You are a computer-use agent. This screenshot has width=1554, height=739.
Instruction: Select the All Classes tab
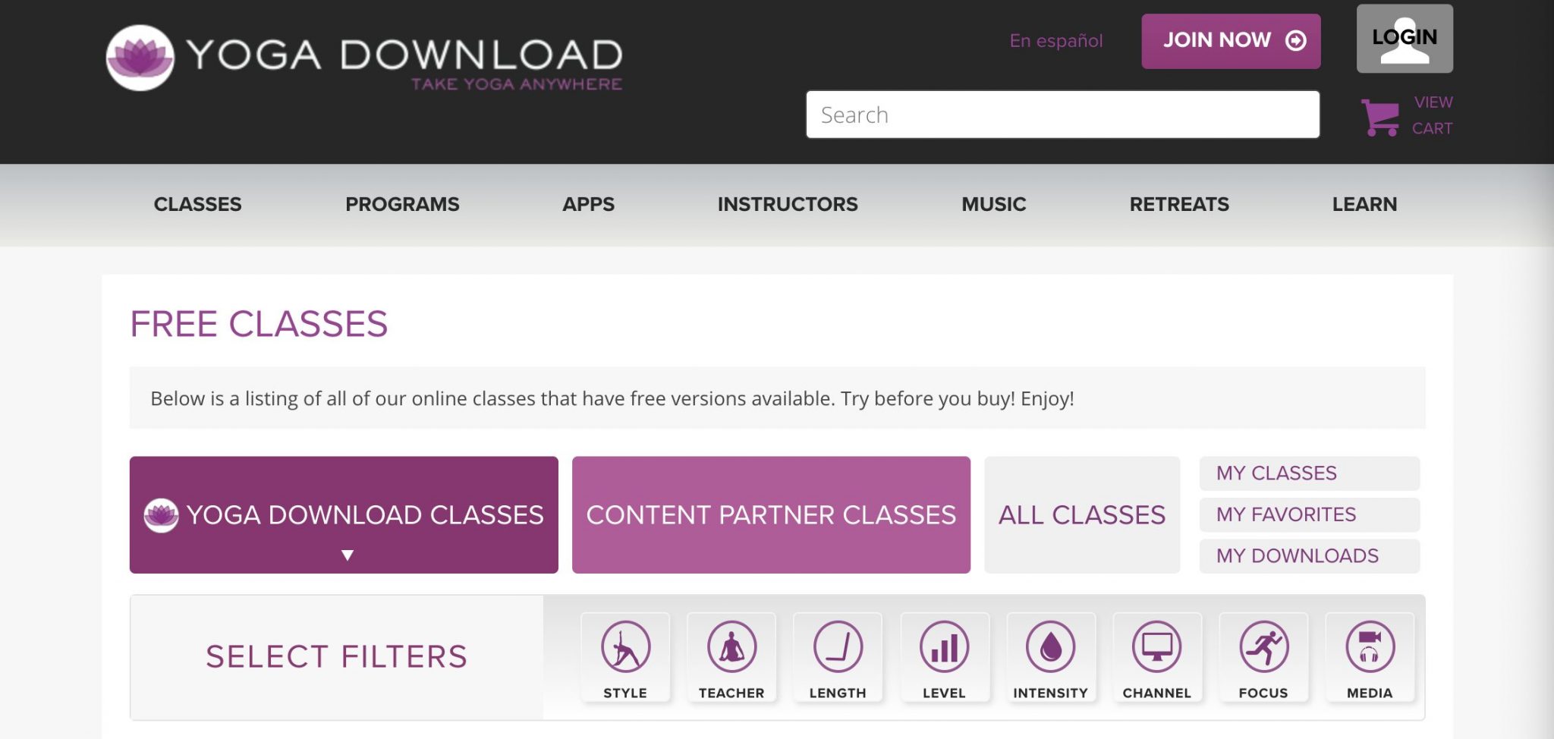click(x=1082, y=514)
